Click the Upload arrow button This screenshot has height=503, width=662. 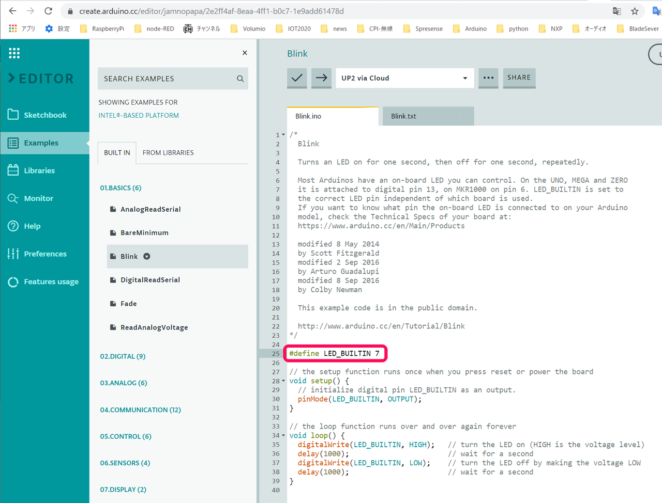pos(321,78)
